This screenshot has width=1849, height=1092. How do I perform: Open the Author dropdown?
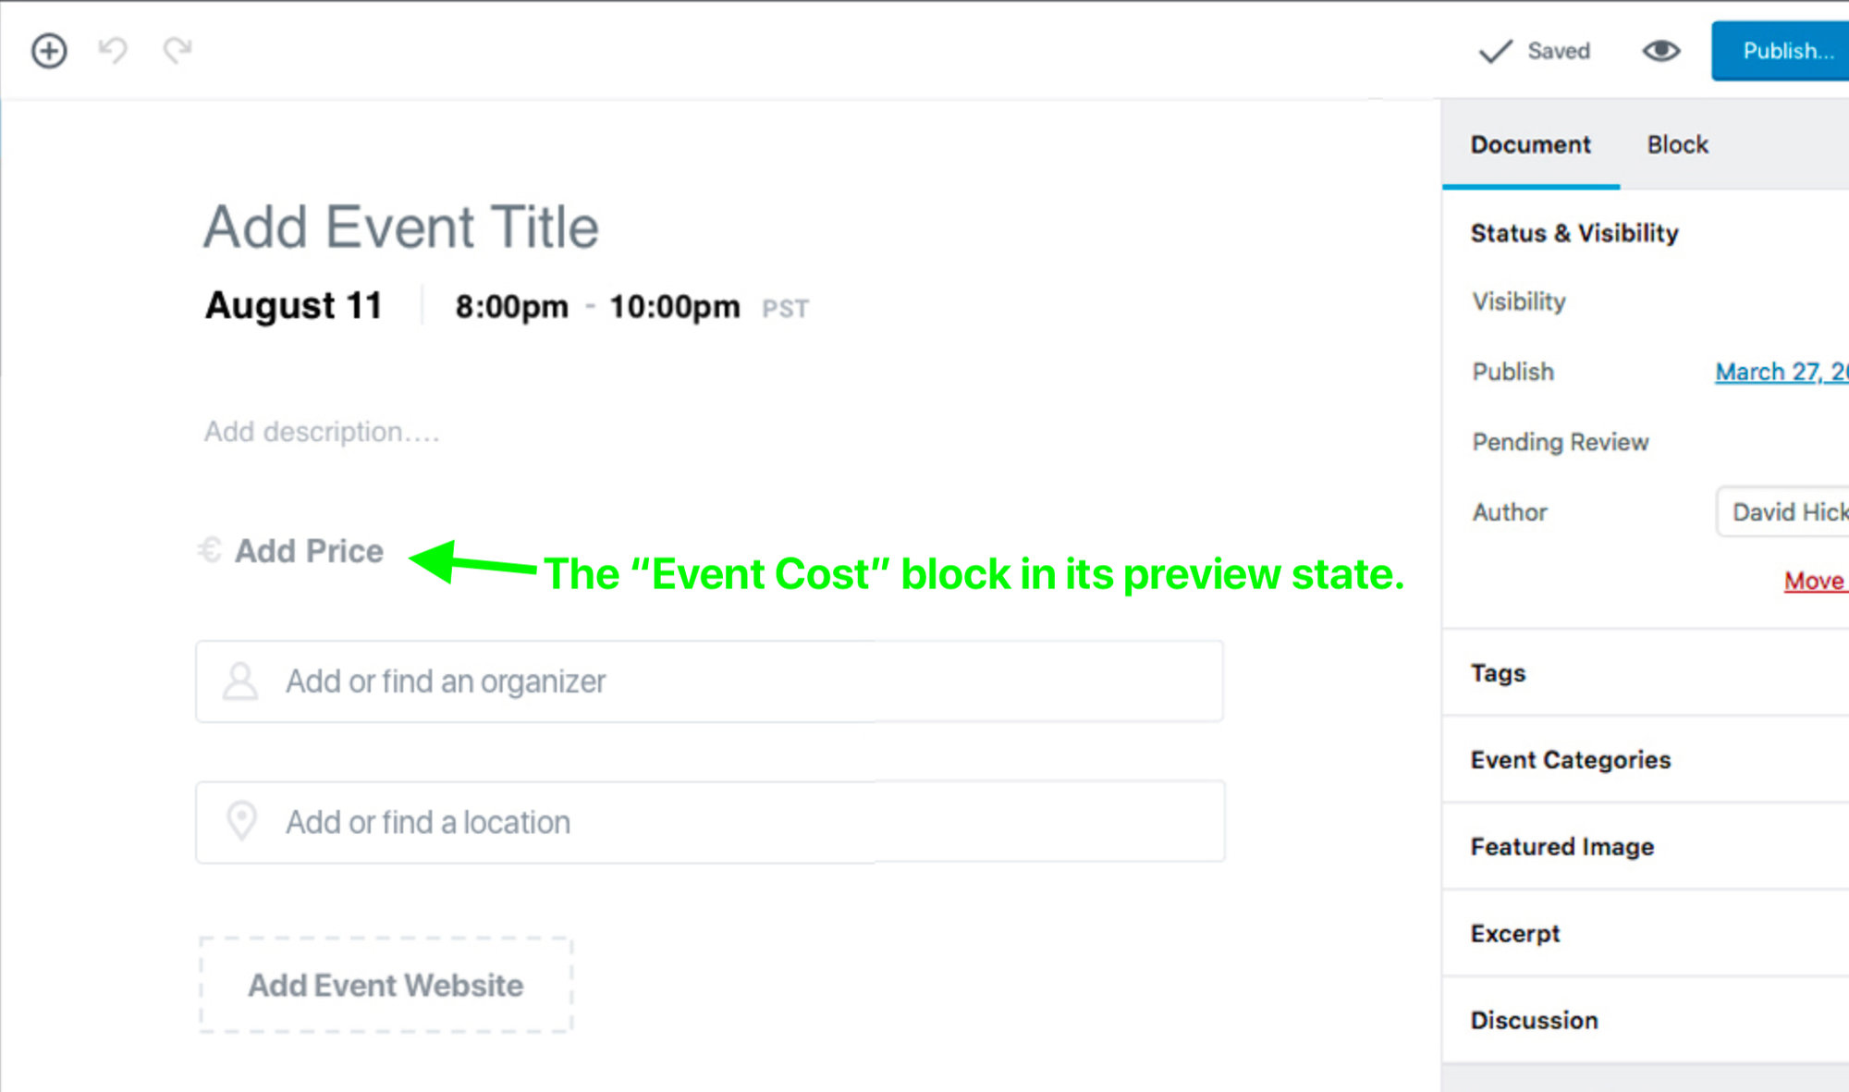pyautogui.click(x=1784, y=511)
